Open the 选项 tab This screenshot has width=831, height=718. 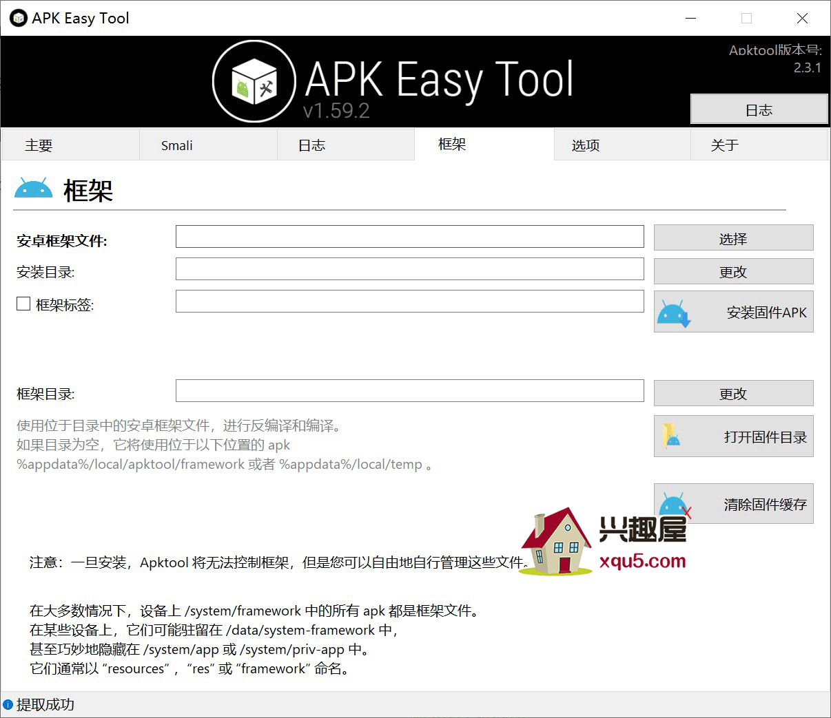coord(622,145)
